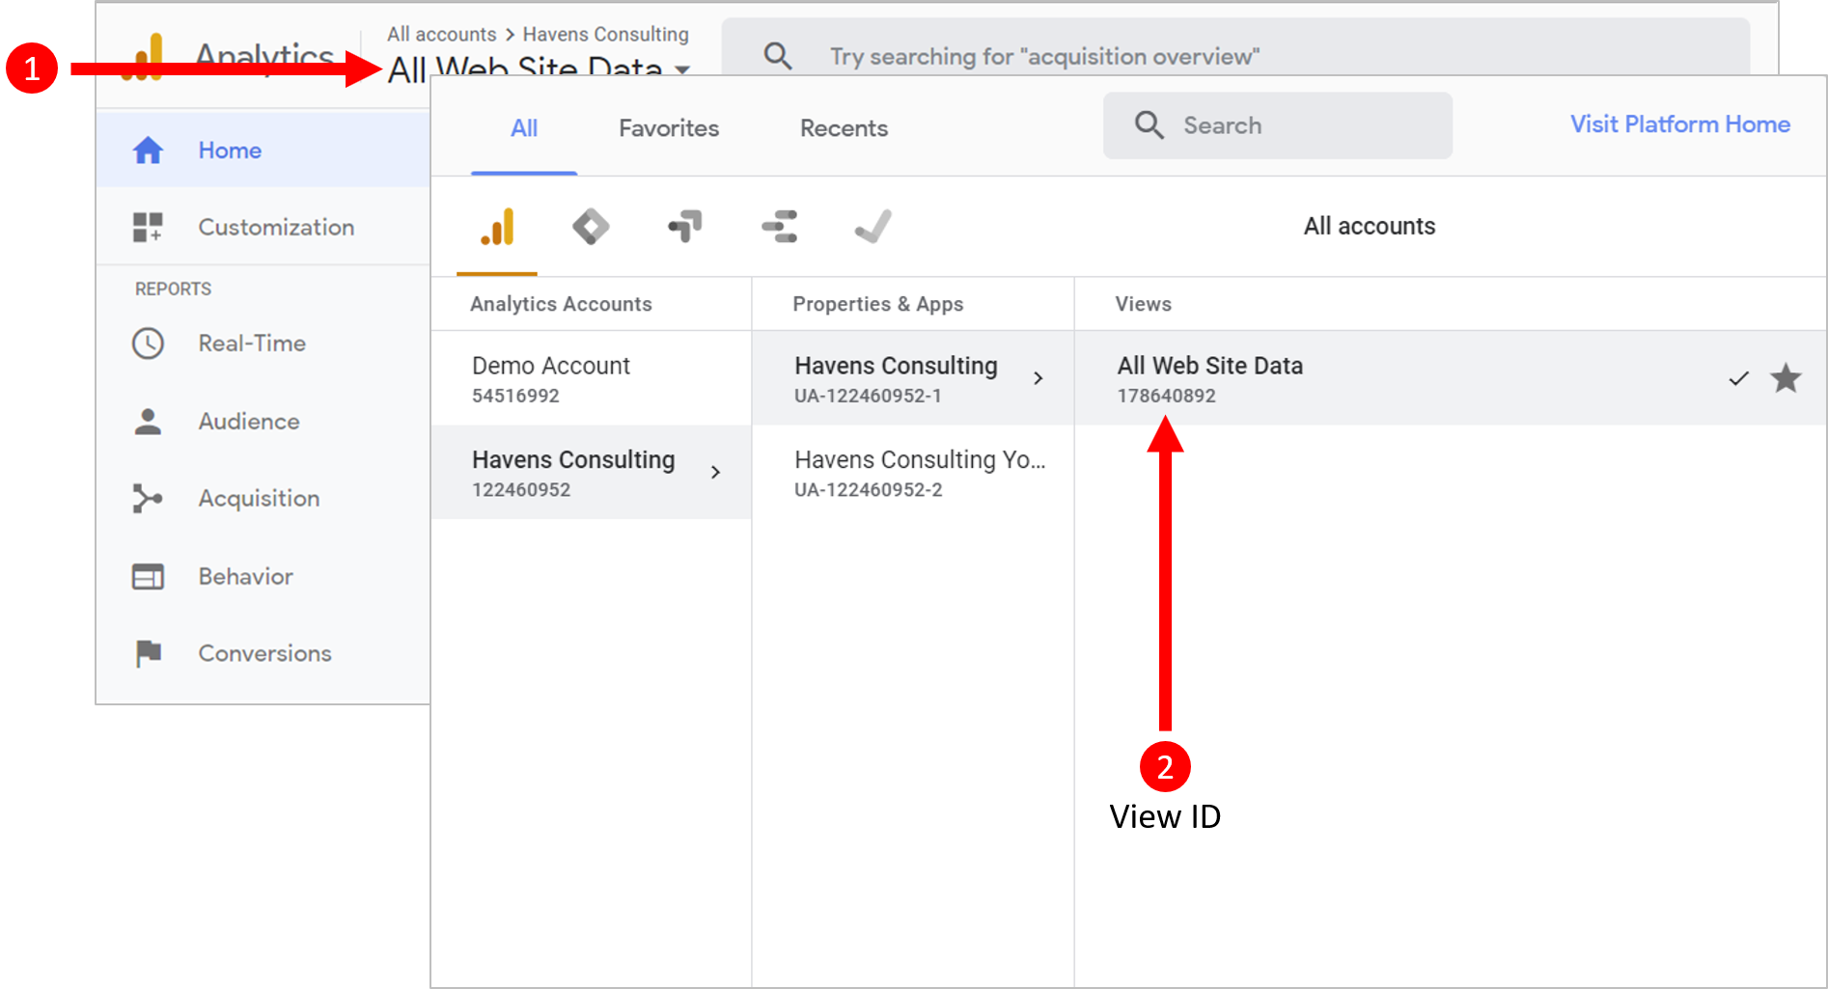
Task: Select the Havens Consulting UA-122460952-1 property
Action: [913, 379]
